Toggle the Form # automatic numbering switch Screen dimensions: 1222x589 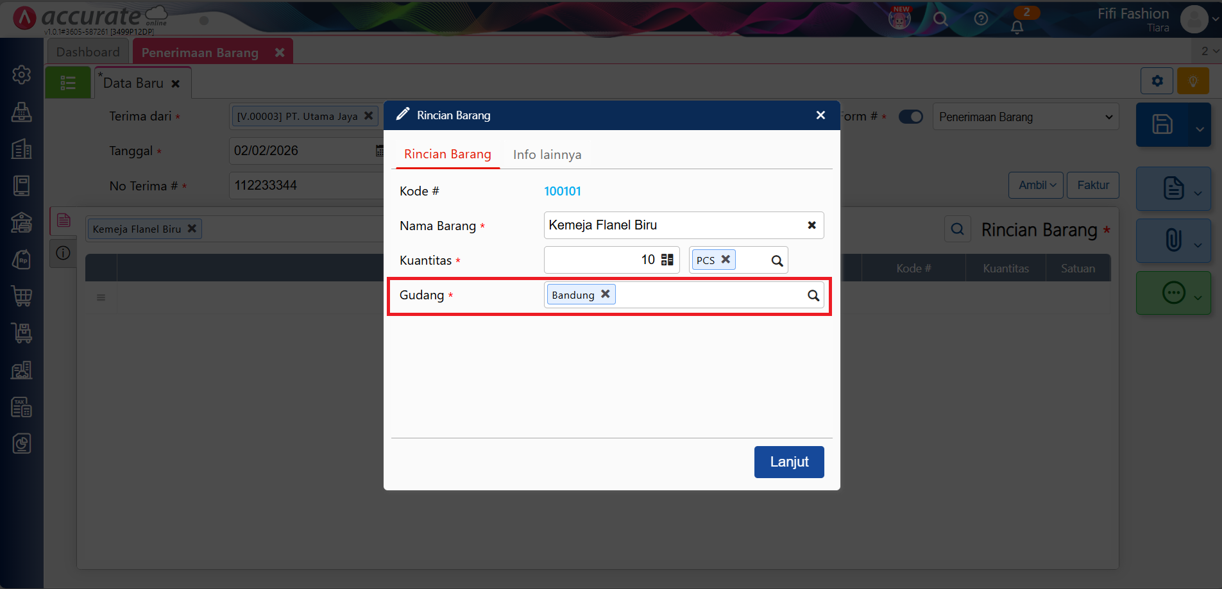pyautogui.click(x=910, y=117)
